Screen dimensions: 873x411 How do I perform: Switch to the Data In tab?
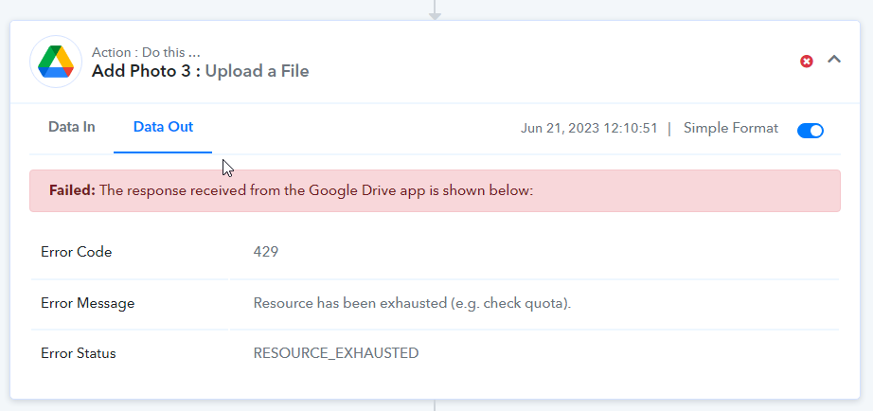click(x=72, y=127)
